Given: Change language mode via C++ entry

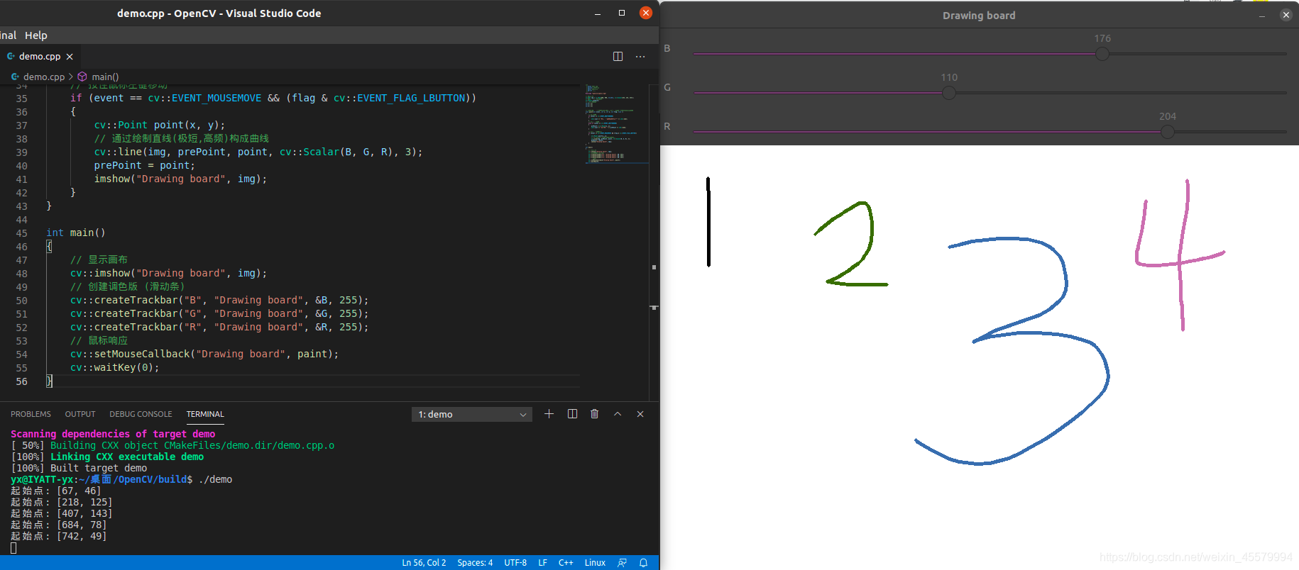Looking at the screenshot, I should click(566, 563).
